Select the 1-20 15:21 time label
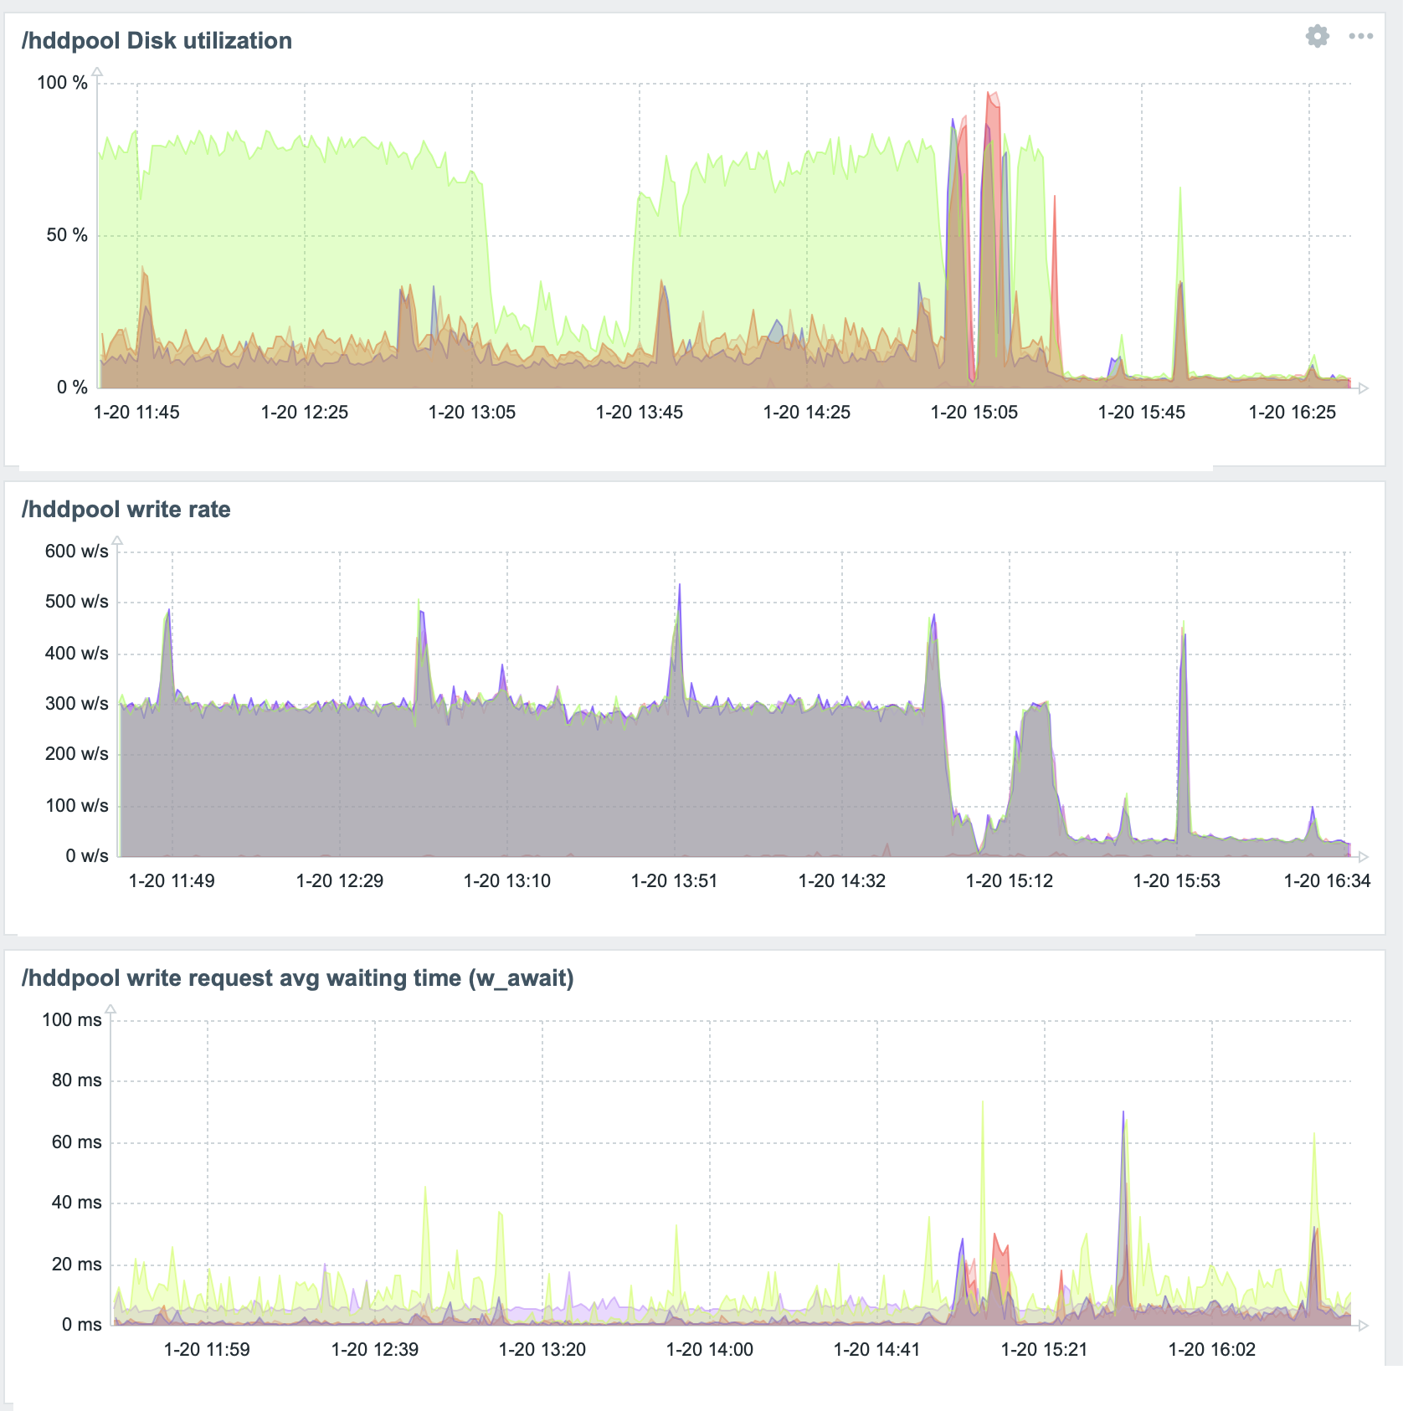Image resolution: width=1403 pixels, height=1411 pixels. [x=1044, y=1350]
